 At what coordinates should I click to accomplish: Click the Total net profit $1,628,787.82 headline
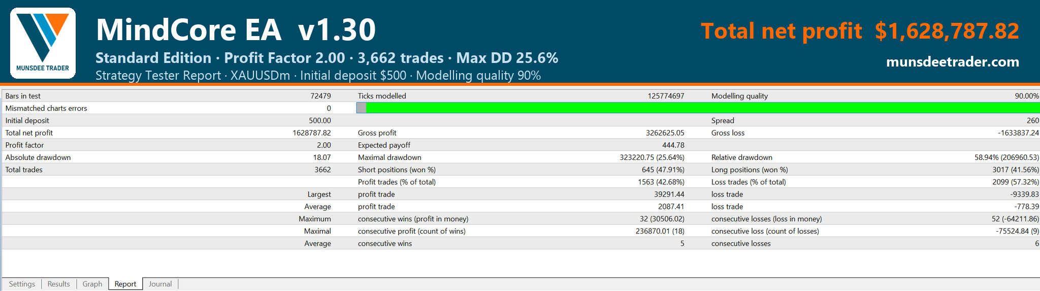pos(860,31)
